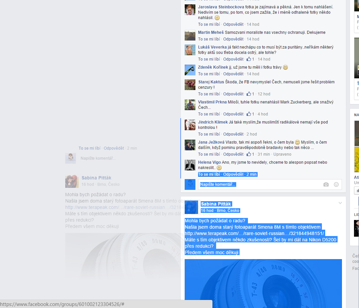Go to Starej Kaktus's profile name link
The image size is (359, 308).
tap(211, 82)
